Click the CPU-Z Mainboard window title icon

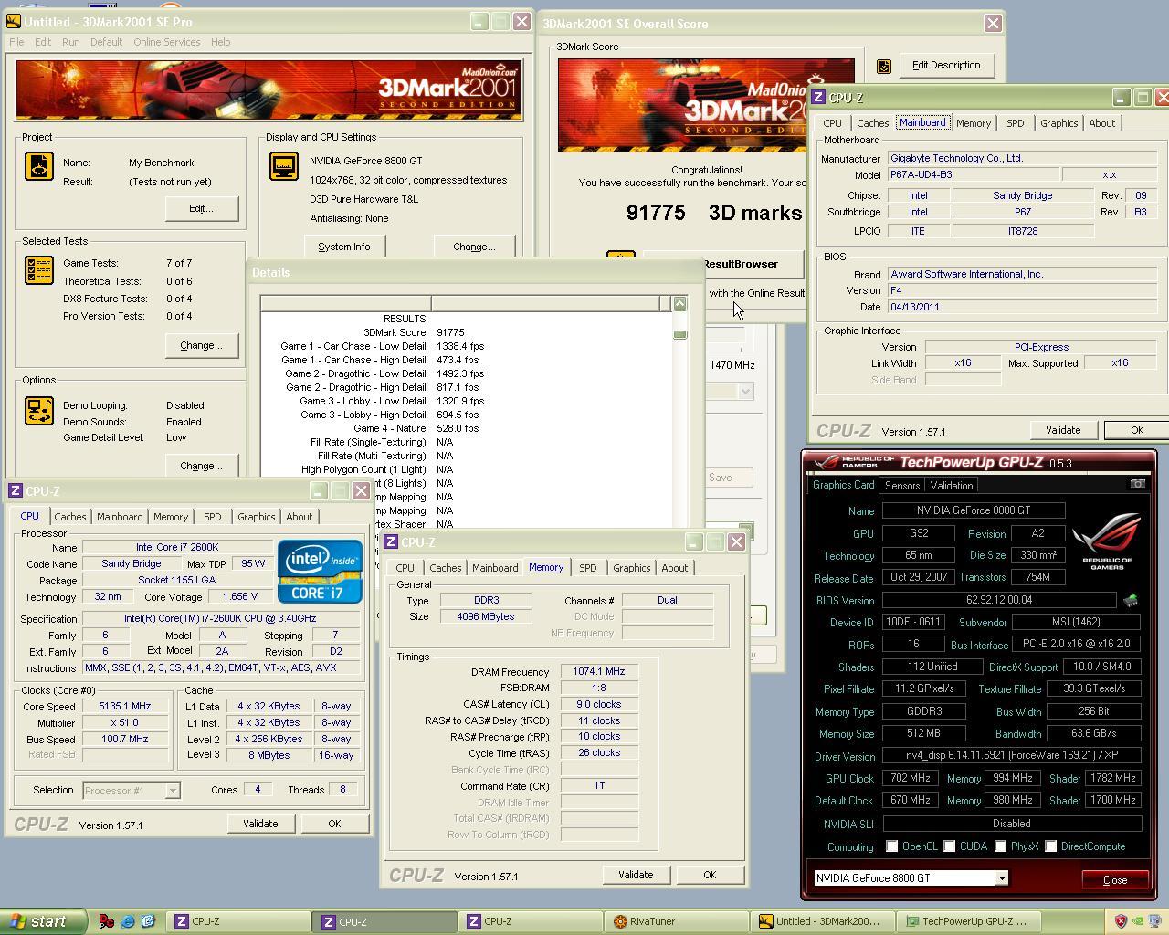tap(819, 97)
